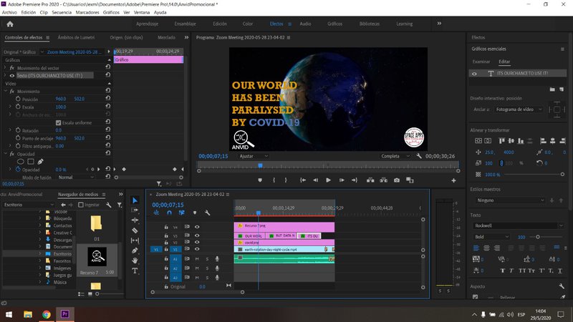Mute audio track A1
Image resolution: width=573 pixels, height=322 pixels.
[197, 259]
